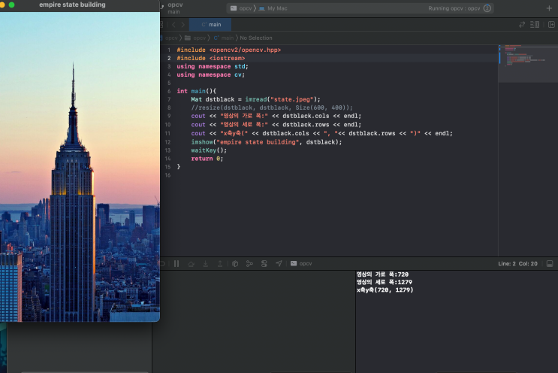Click 'int main(){' in the editor
The height and width of the screenshot is (373, 558).
pos(197,91)
